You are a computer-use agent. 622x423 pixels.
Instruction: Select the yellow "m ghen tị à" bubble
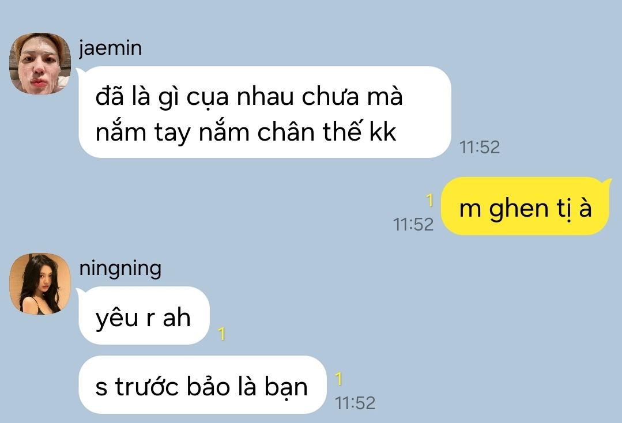pyautogui.click(x=526, y=206)
